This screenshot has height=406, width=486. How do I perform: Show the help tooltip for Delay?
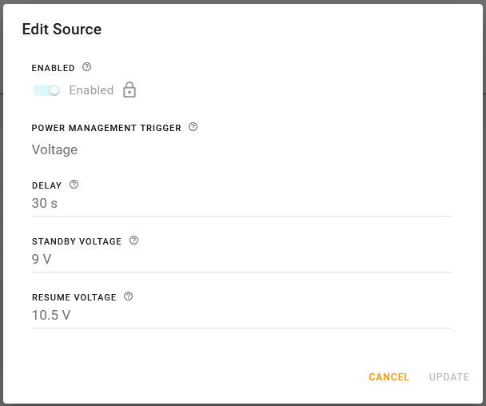click(x=74, y=185)
